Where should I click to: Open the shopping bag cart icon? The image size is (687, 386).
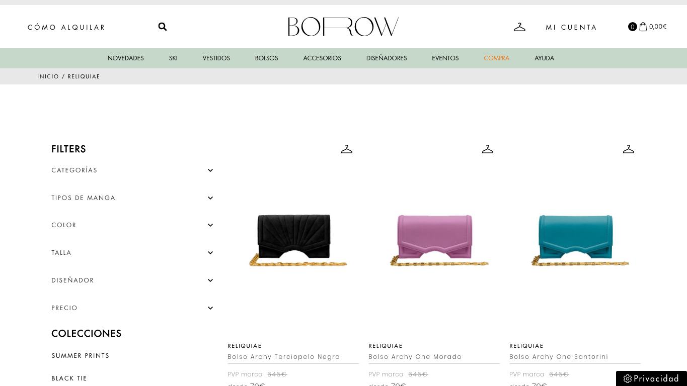(643, 27)
